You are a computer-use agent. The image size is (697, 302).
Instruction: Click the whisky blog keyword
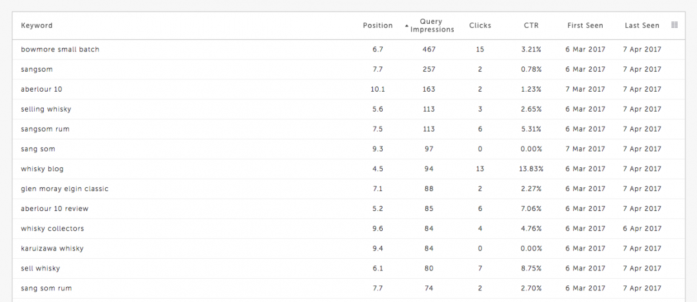42,169
